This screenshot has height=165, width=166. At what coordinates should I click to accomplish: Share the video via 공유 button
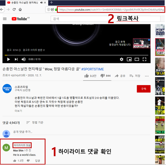tap(120, 76)
